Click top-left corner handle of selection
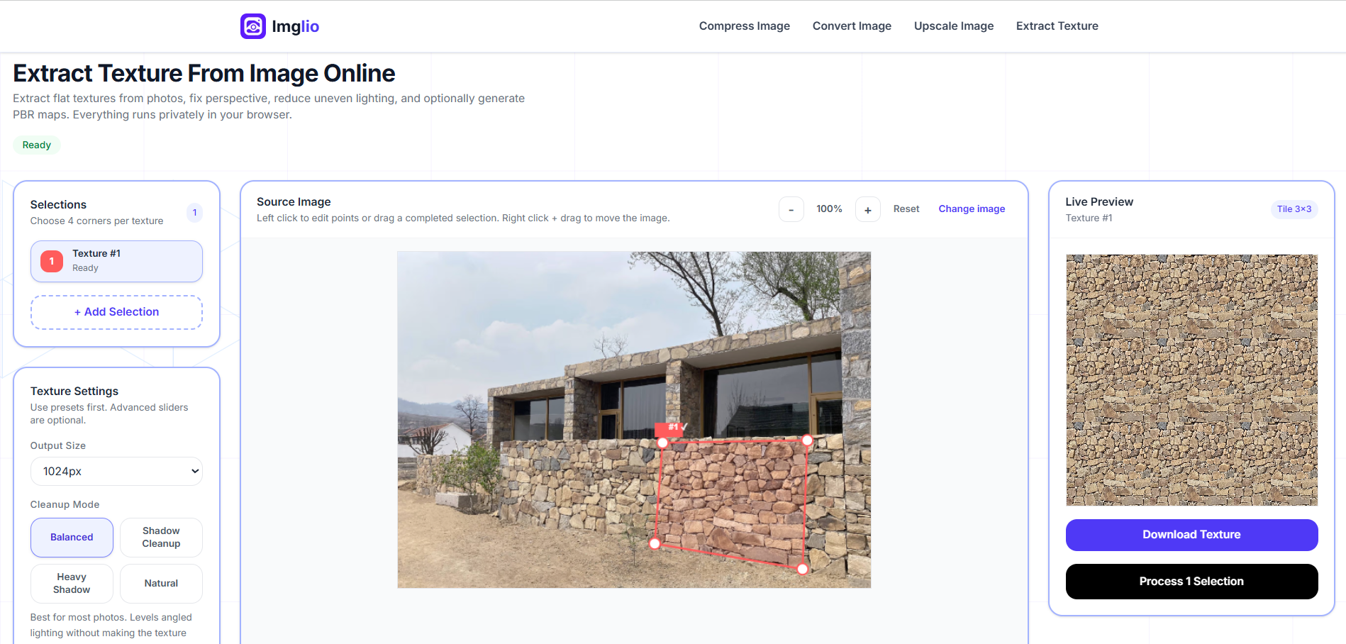The image size is (1346, 644). (662, 443)
